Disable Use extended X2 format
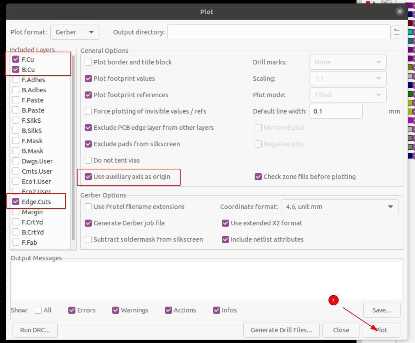This screenshot has width=415, height=343. pyautogui.click(x=225, y=223)
